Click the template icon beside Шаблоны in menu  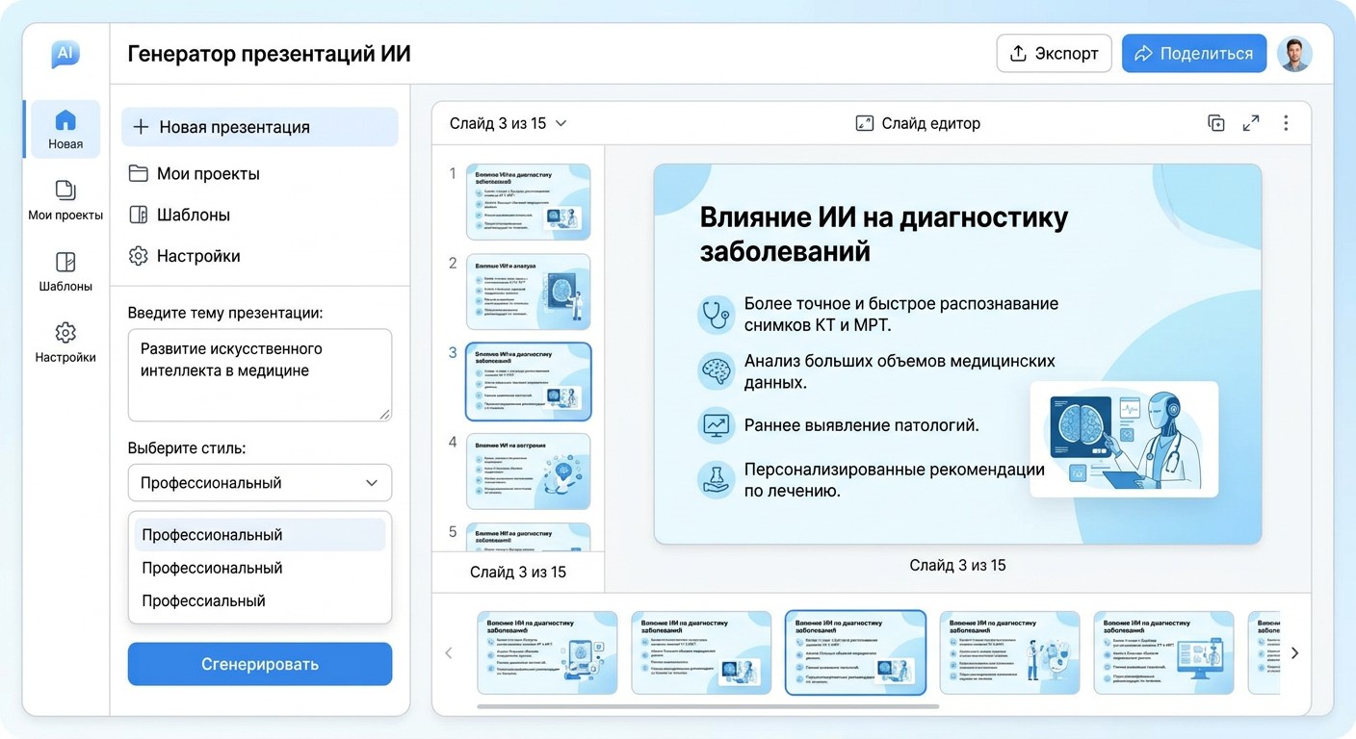pos(139,215)
